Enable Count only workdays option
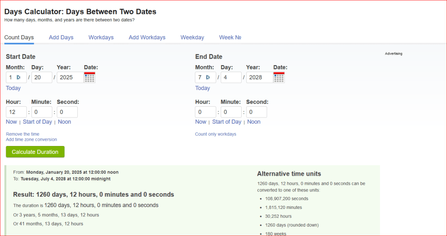This screenshot has height=236, width=447. [215, 134]
